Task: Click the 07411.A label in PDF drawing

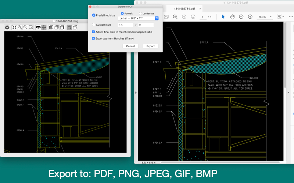Action: click(x=204, y=42)
